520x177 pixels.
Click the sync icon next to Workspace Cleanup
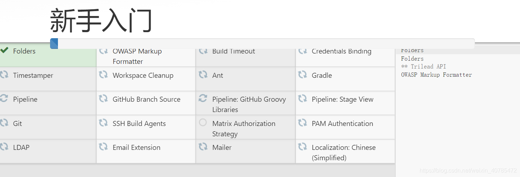pos(103,75)
